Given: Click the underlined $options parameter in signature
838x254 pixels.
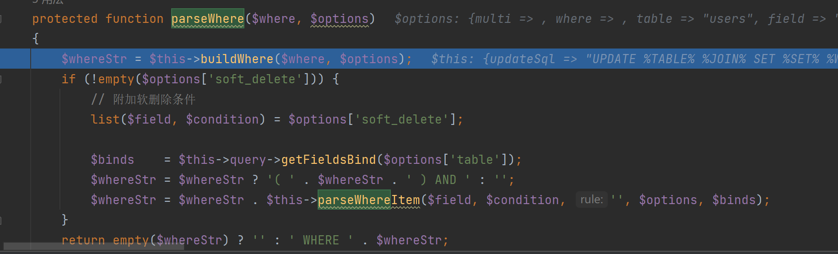Looking at the screenshot, I should [339, 19].
